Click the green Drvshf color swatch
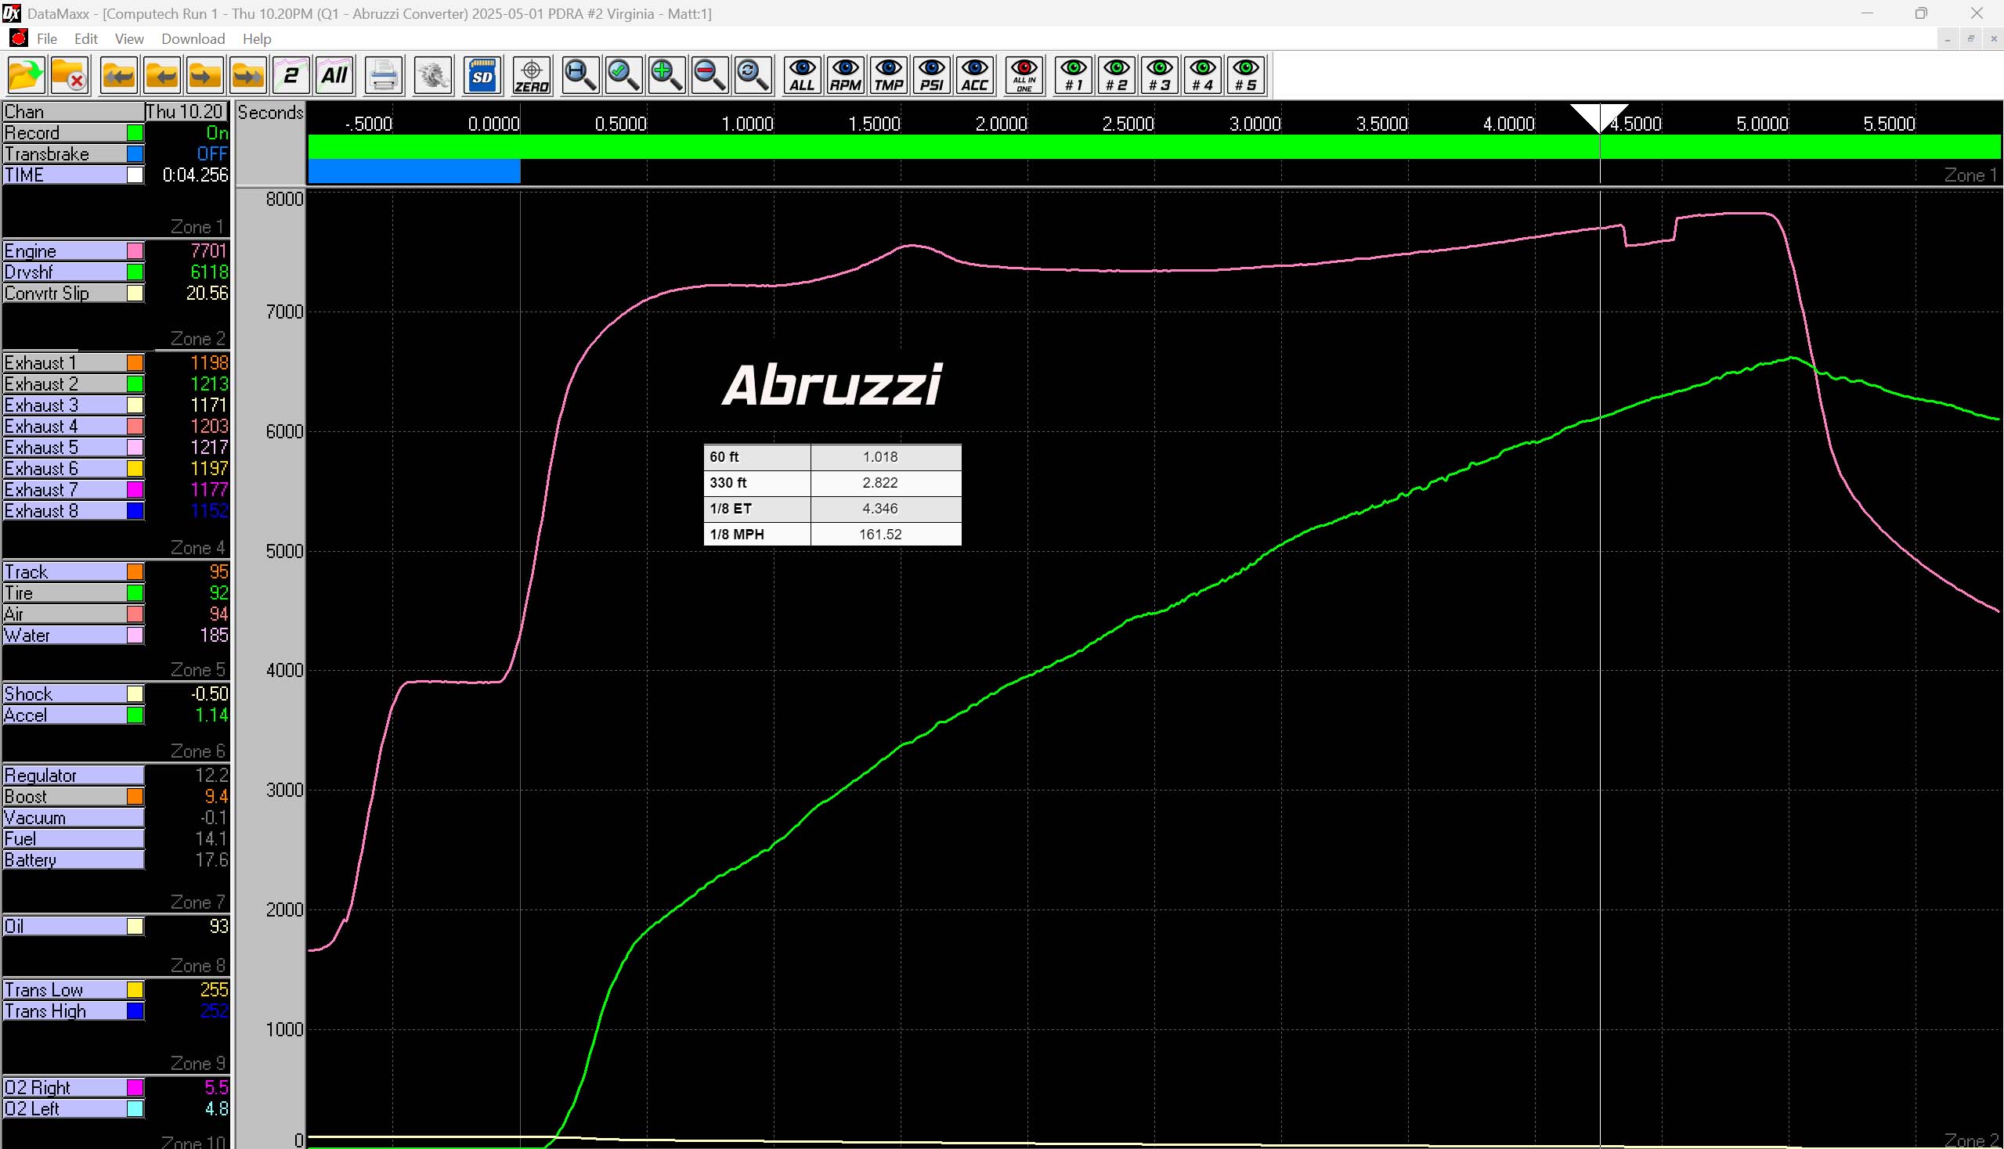2004x1149 pixels. [135, 272]
